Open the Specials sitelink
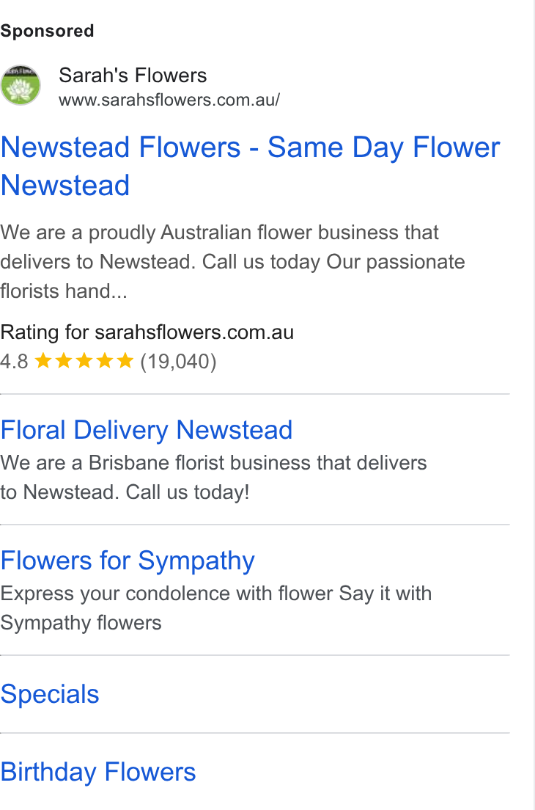 [x=50, y=694]
